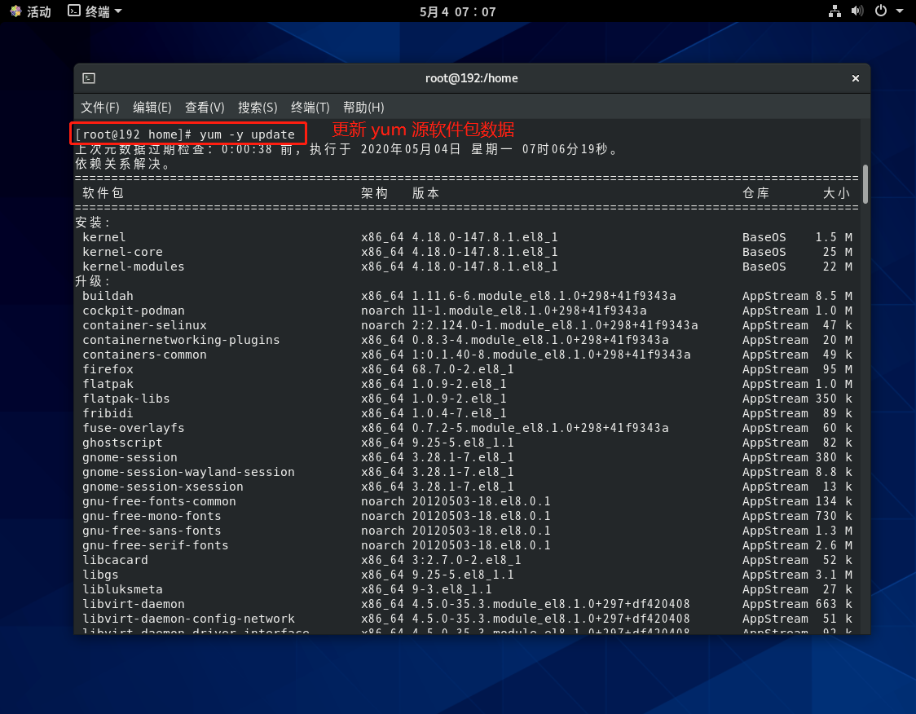916x714 pixels.
Task: Click the terminal window icon in title bar
Action: [90, 78]
